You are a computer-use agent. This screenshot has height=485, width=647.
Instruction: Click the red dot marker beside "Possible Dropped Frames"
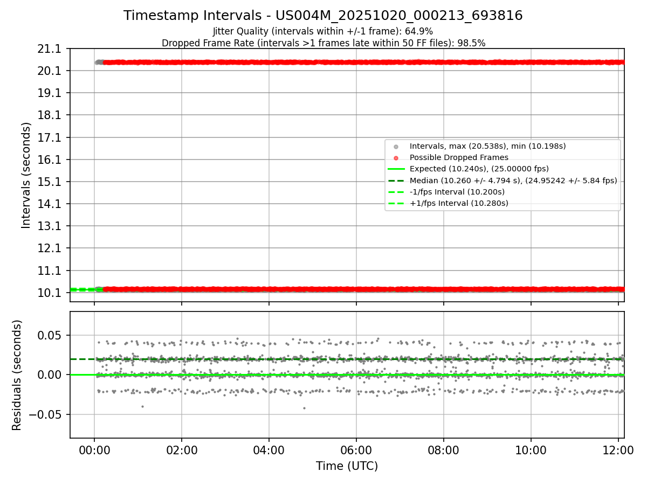tap(396, 158)
